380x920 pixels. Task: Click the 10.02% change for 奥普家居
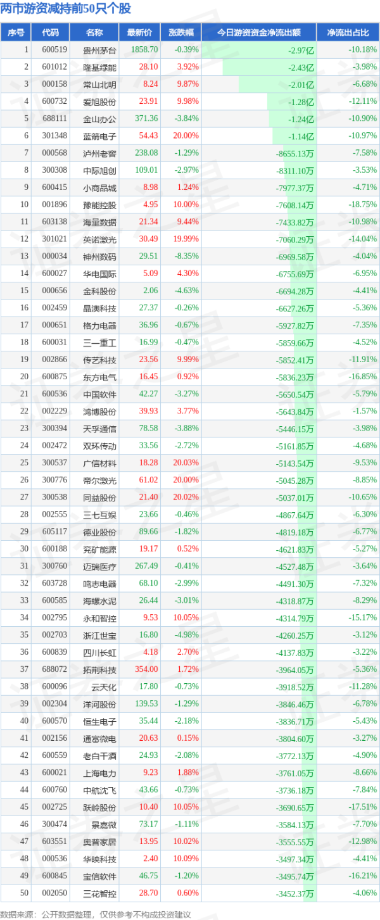187,841
